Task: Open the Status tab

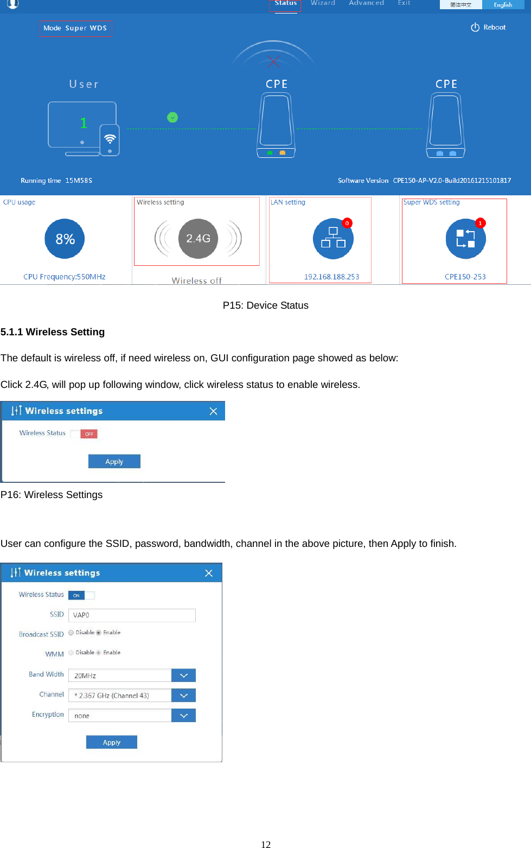Action: click(x=285, y=3)
